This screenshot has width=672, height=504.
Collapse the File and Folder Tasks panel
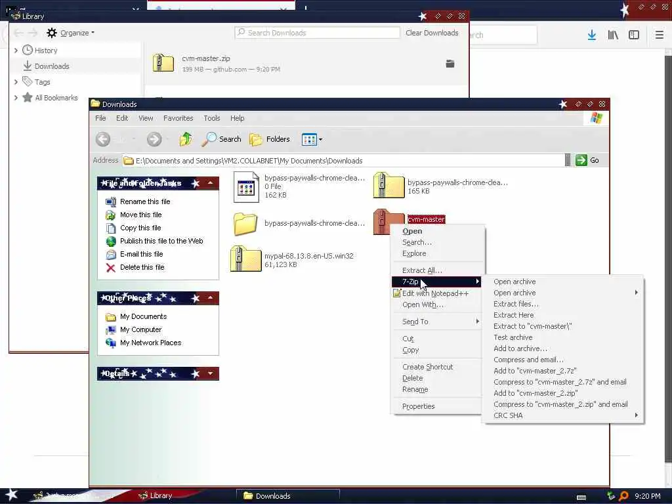coord(211,183)
